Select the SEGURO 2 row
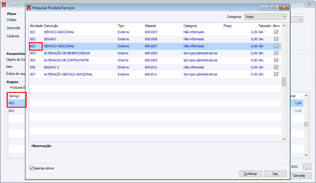316x183 pixels. [x=155, y=67]
